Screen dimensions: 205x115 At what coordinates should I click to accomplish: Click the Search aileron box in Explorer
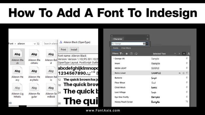pyautogui.click(x=50, y=44)
